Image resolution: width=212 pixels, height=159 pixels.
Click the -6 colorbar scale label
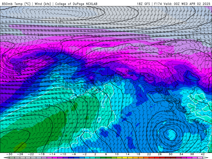[x=74, y=154]
